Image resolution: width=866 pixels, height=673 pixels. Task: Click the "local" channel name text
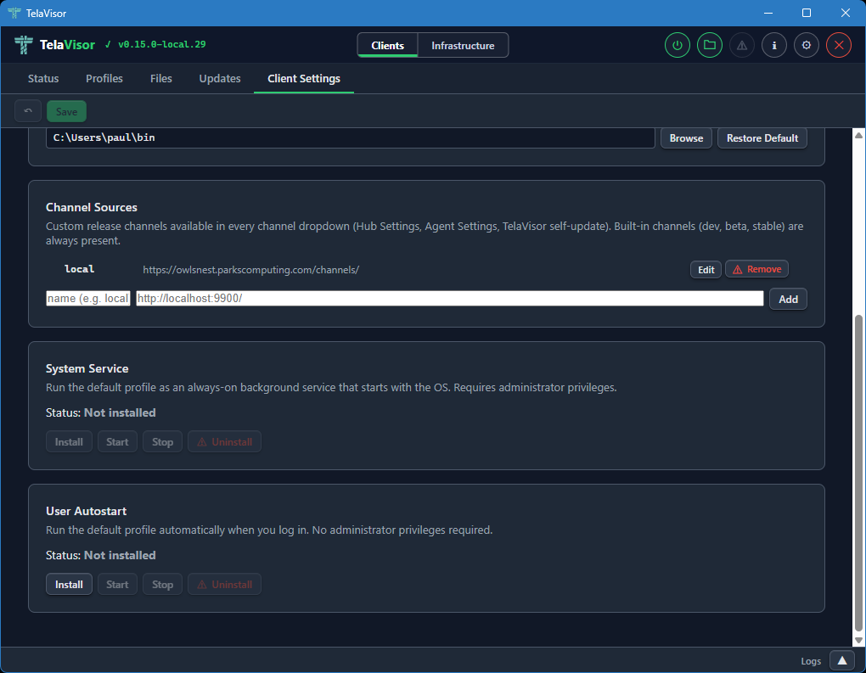(x=80, y=269)
